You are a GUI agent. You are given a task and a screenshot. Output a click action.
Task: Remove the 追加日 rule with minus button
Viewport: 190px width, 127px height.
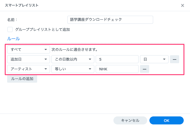click(x=174, y=59)
